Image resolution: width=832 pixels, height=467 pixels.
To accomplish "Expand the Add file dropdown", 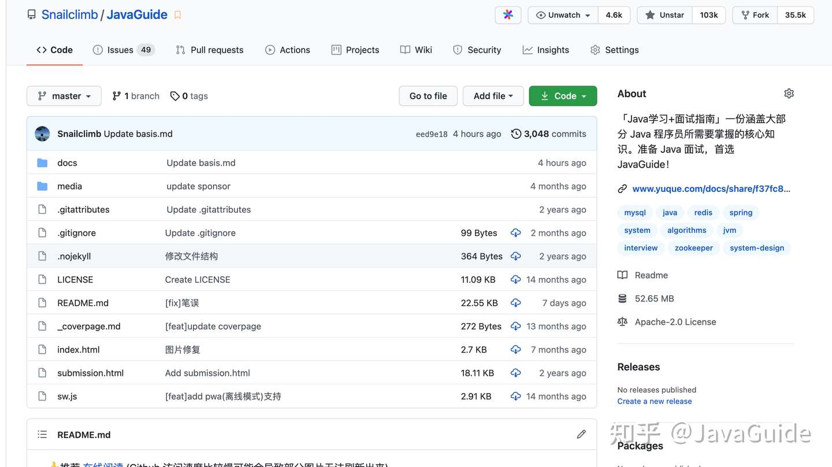I will pyautogui.click(x=493, y=96).
